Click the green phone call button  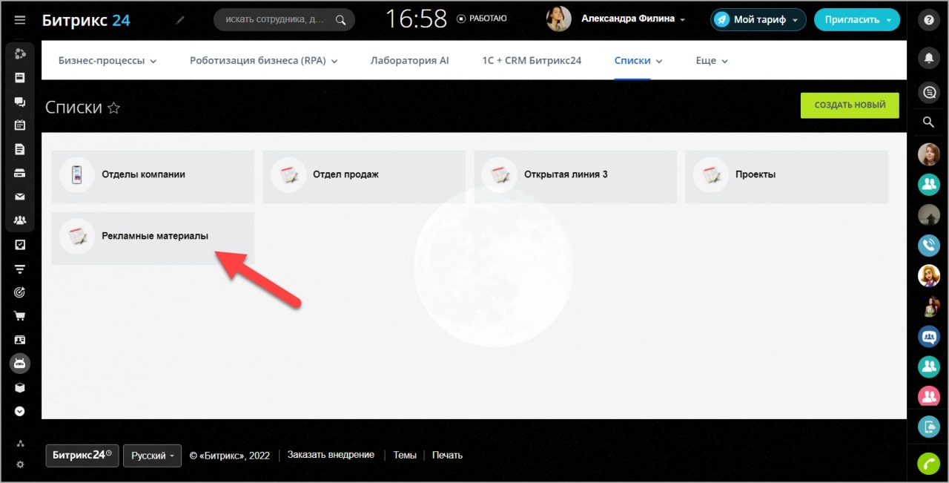[928, 463]
